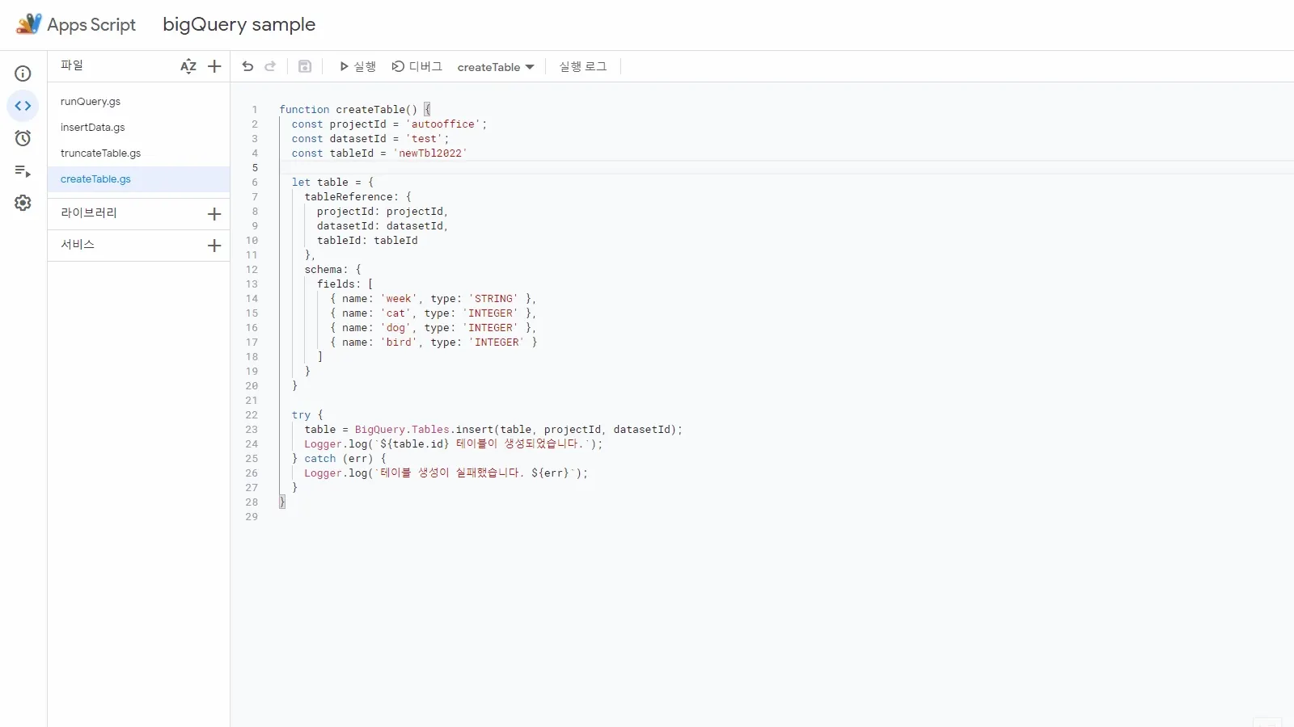Viewport: 1294px width, 727px height.
Task: Click BigQuery.Tables on line 23
Action: pos(402,430)
